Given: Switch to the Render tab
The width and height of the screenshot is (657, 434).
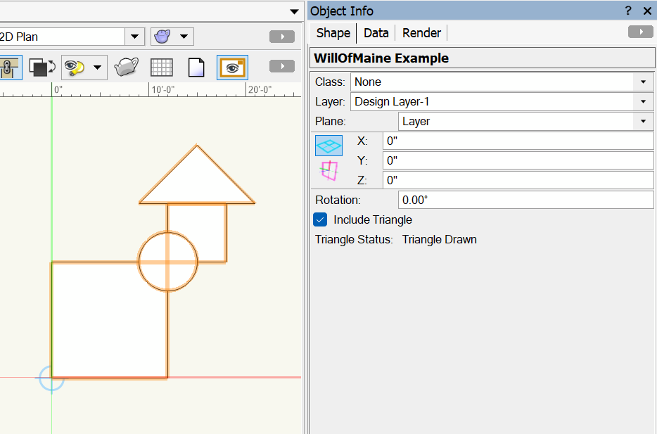Looking at the screenshot, I should pyautogui.click(x=421, y=33).
